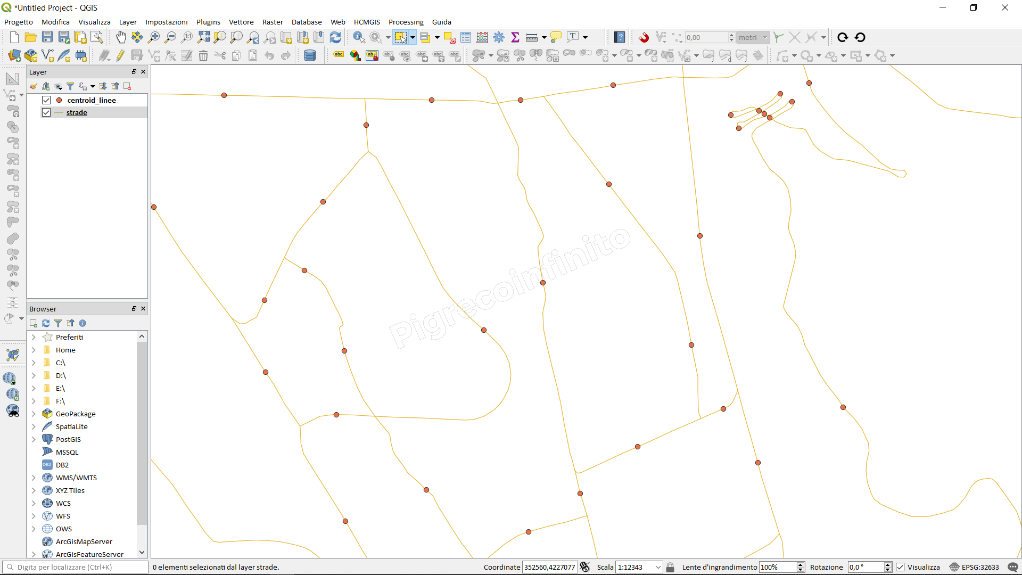Click the Redo arrow icon
The height and width of the screenshot is (575, 1022).
(286, 55)
